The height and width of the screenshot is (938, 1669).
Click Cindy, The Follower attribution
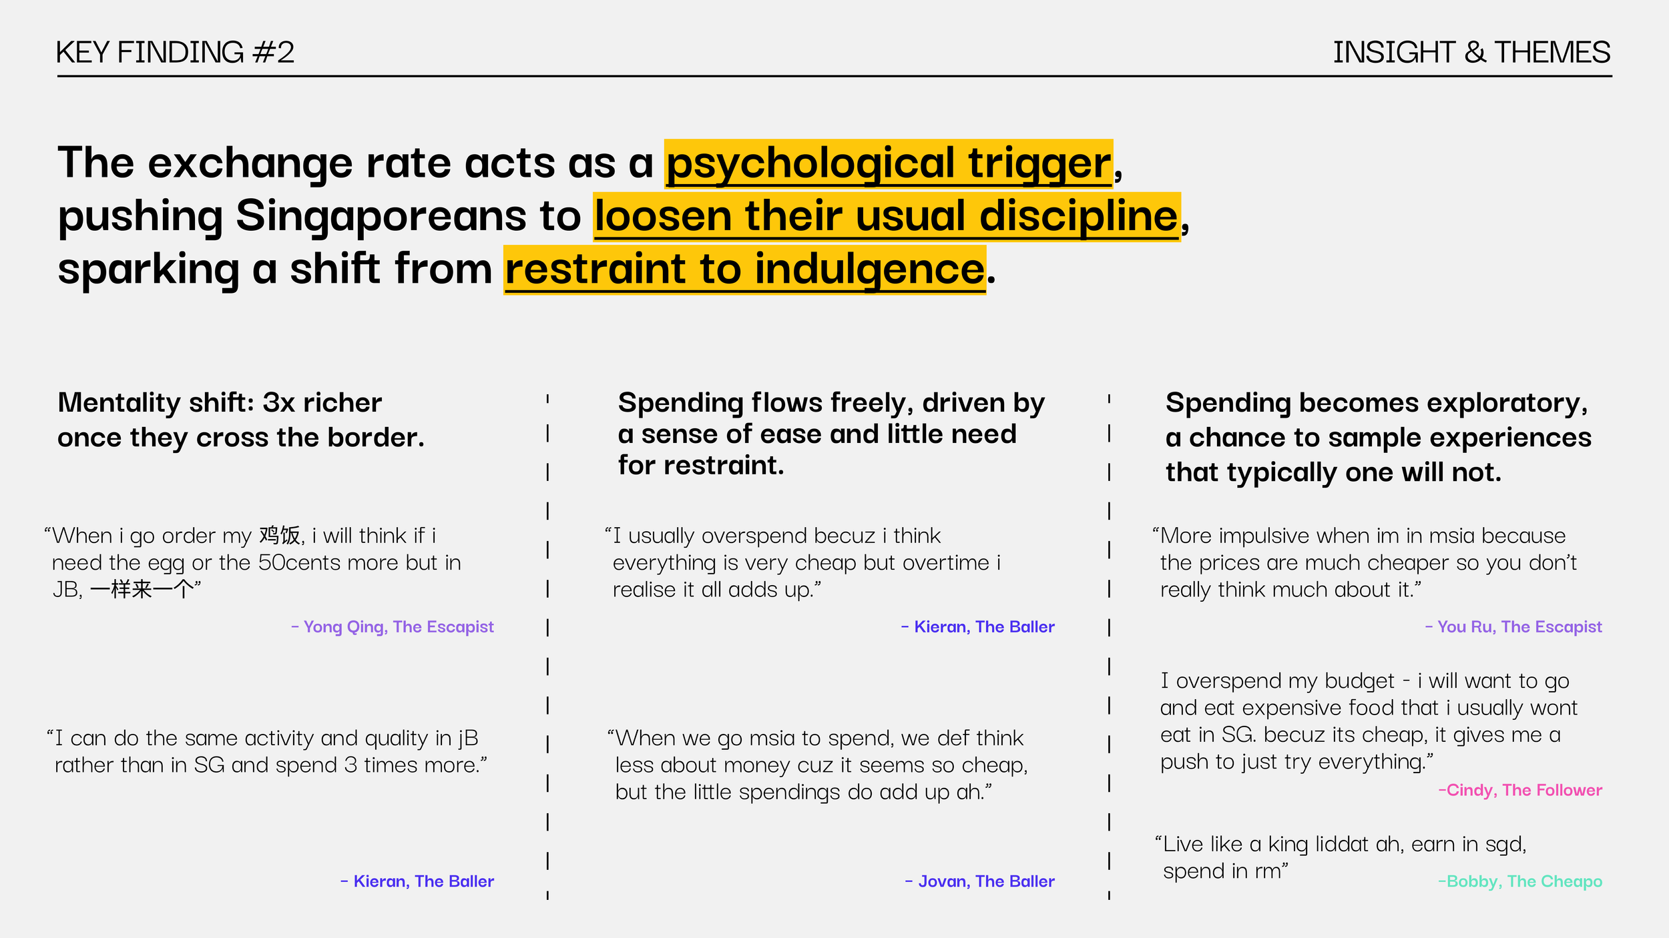[1519, 791]
